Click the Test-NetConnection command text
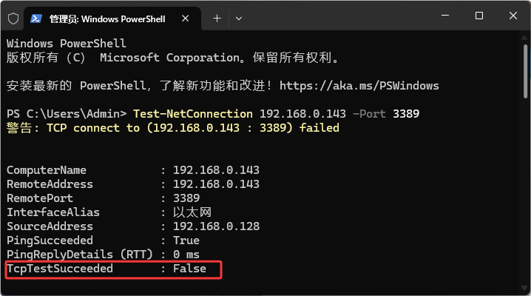Image resolution: width=531 pixels, height=296 pixels. pos(192,114)
